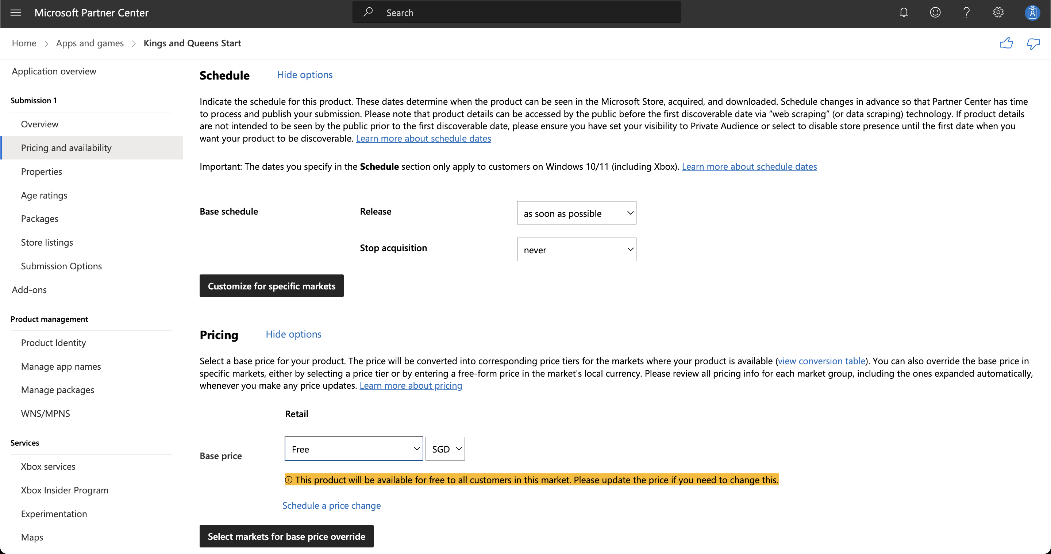
Task: Open the Release schedule dropdown
Action: (x=576, y=213)
